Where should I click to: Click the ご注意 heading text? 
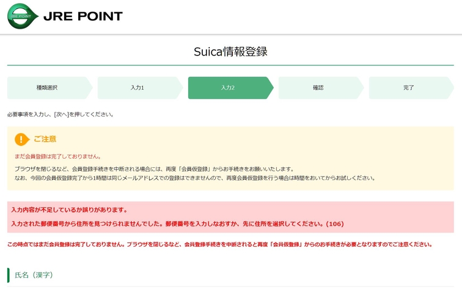[x=45, y=139]
